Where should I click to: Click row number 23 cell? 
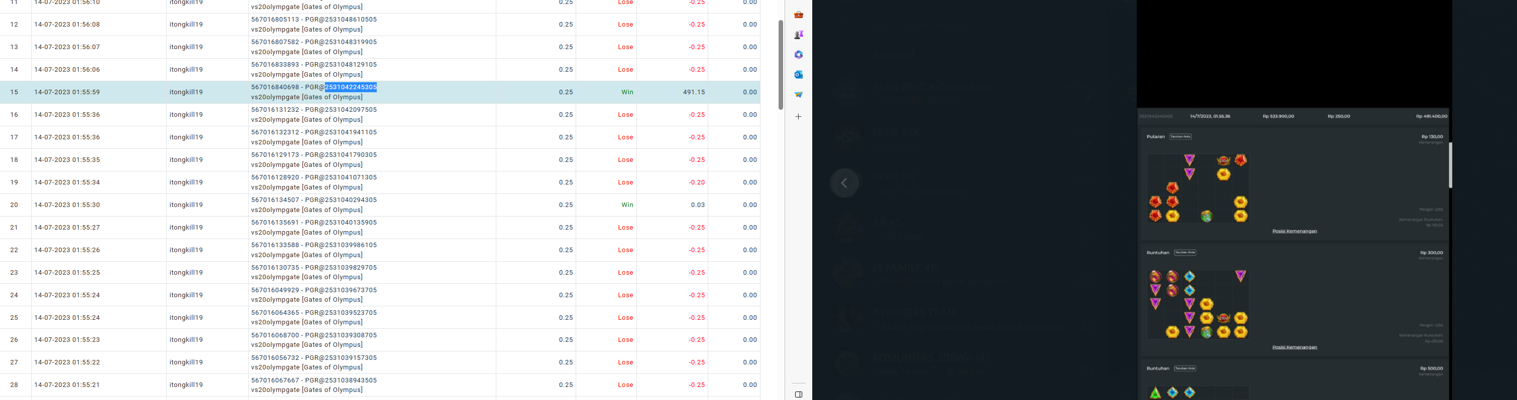tap(15, 273)
